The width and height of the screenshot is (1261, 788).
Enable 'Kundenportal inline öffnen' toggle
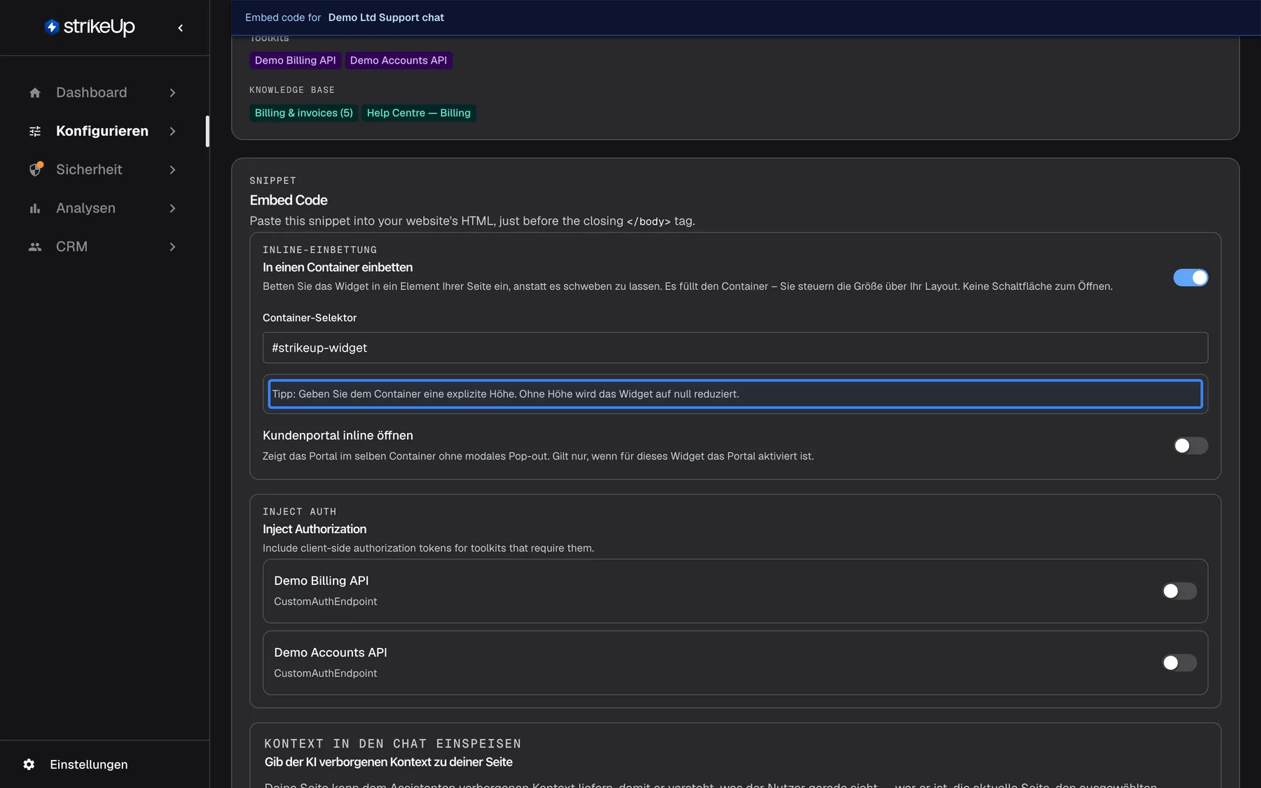[x=1190, y=445]
